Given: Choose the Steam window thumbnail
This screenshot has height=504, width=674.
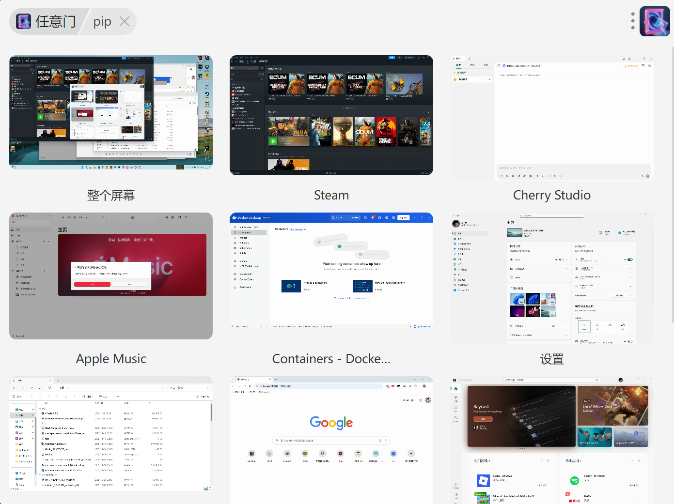Looking at the screenshot, I should [331, 115].
